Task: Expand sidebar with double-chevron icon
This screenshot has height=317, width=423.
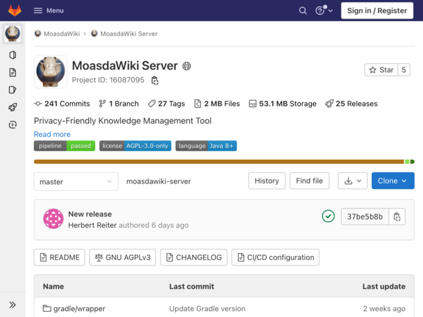Action: pos(13,305)
